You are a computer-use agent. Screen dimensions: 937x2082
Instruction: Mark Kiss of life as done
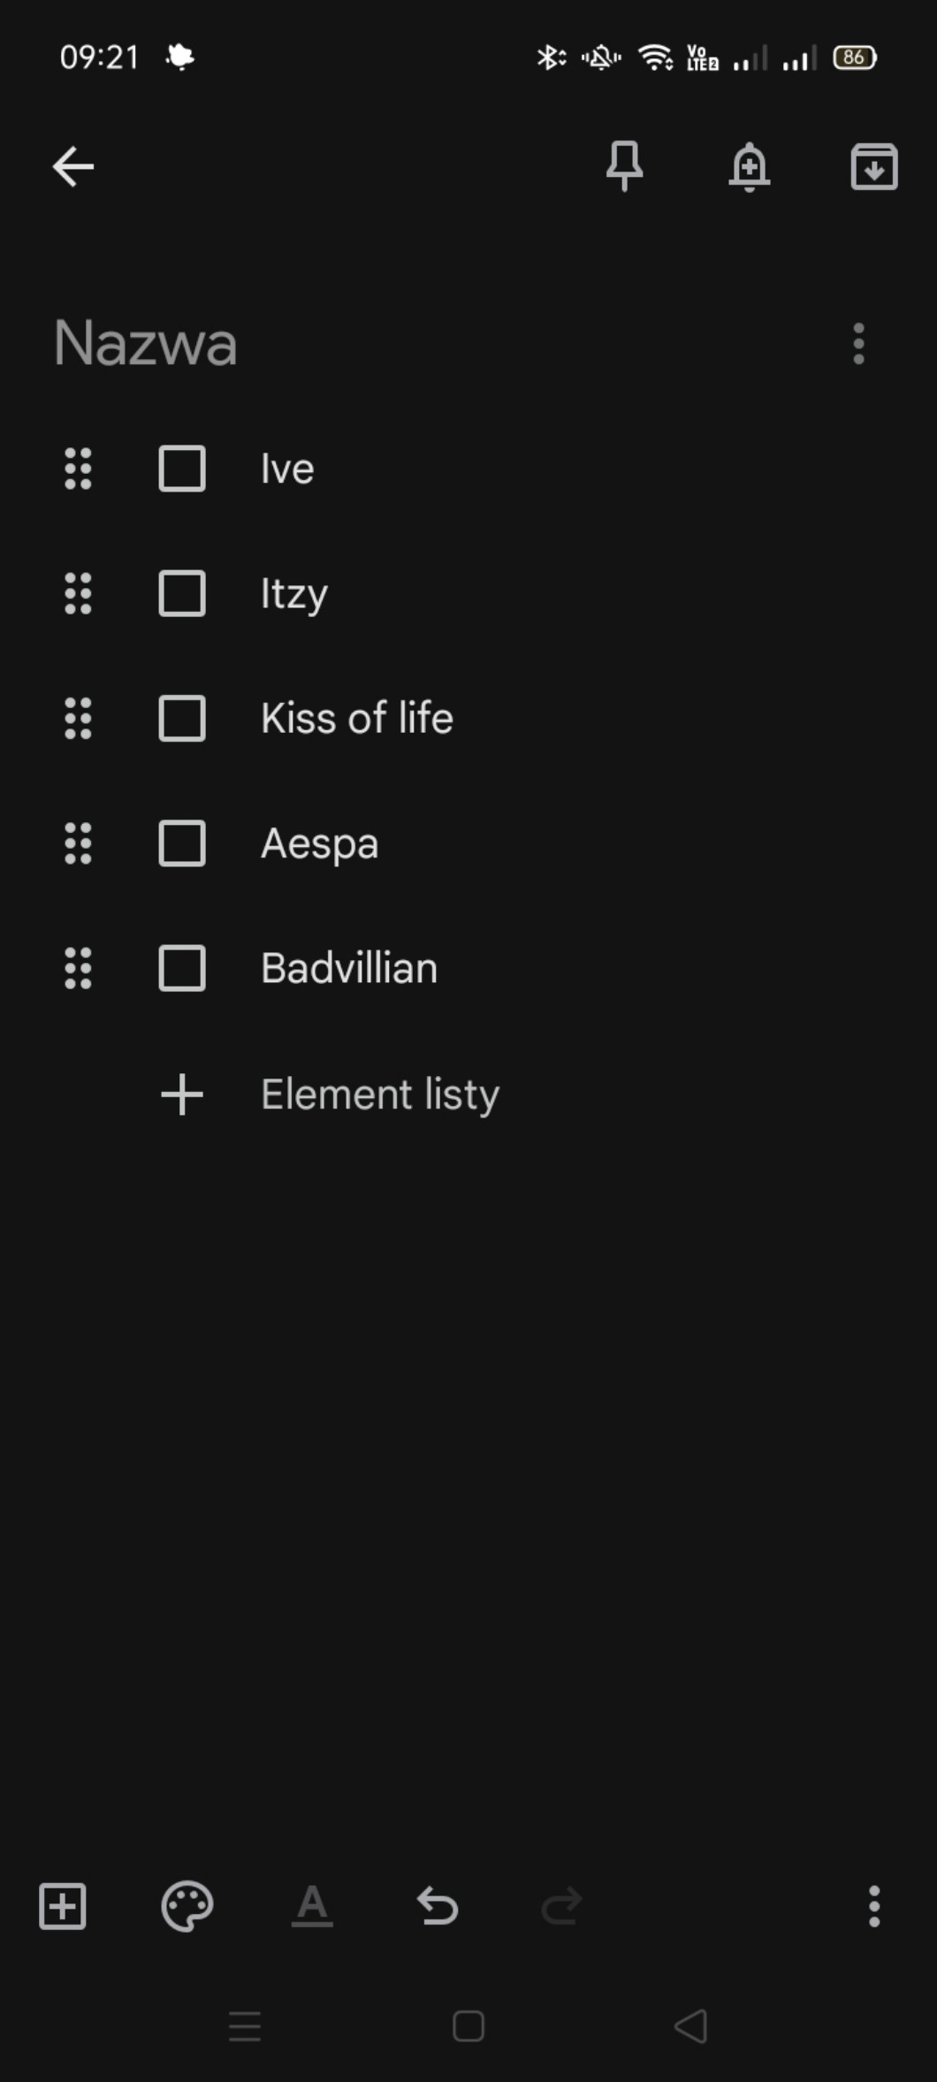182,718
